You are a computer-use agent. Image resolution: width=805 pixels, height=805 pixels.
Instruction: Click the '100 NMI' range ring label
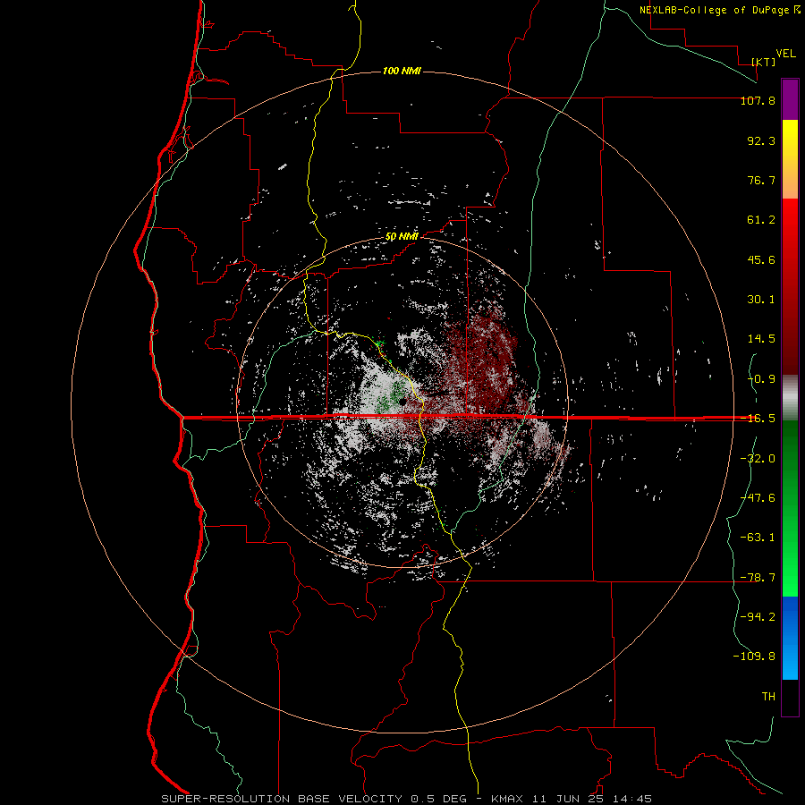(x=402, y=71)
